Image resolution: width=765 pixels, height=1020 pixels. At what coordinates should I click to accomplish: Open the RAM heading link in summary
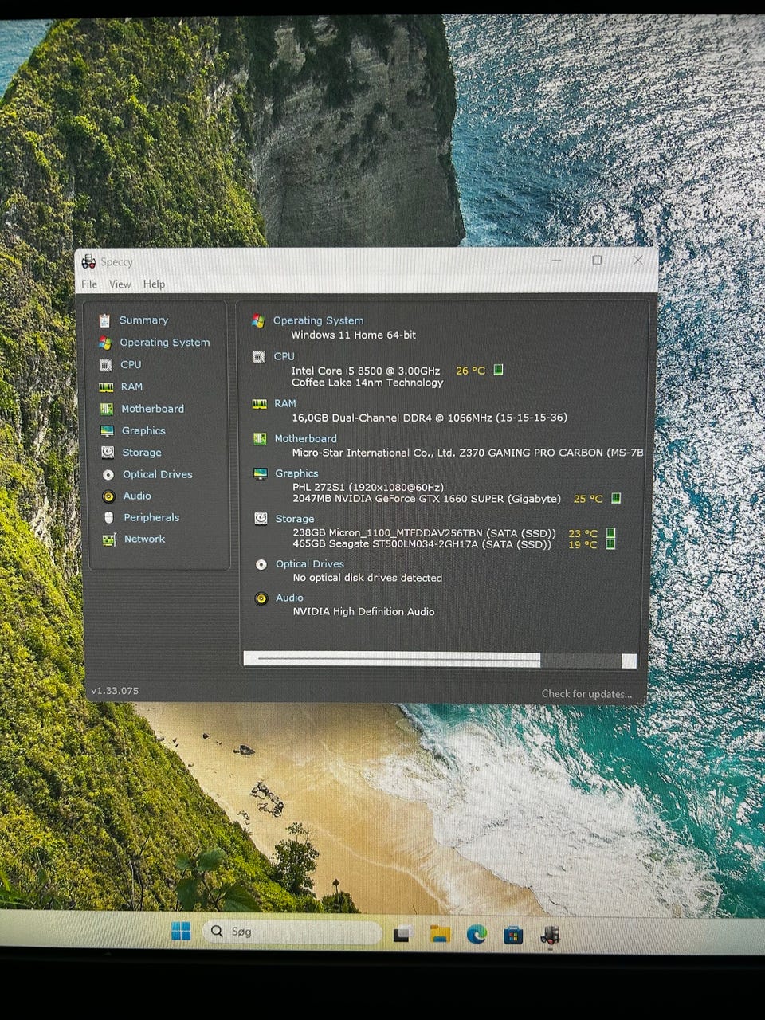pyautogui.click(x=285, y=403)
